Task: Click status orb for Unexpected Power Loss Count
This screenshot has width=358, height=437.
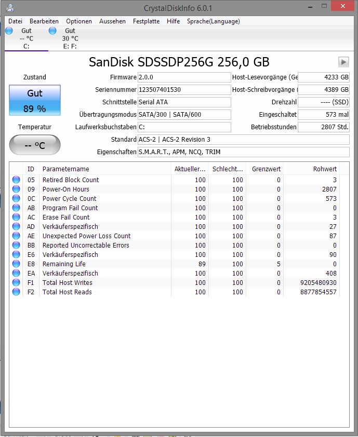Action: click(x=16, y=236)
